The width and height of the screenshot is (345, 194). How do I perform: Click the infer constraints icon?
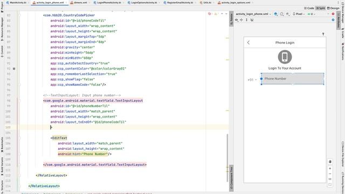coord(252,20)
